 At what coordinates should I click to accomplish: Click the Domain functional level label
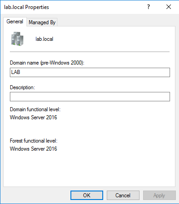coord(35,109)
